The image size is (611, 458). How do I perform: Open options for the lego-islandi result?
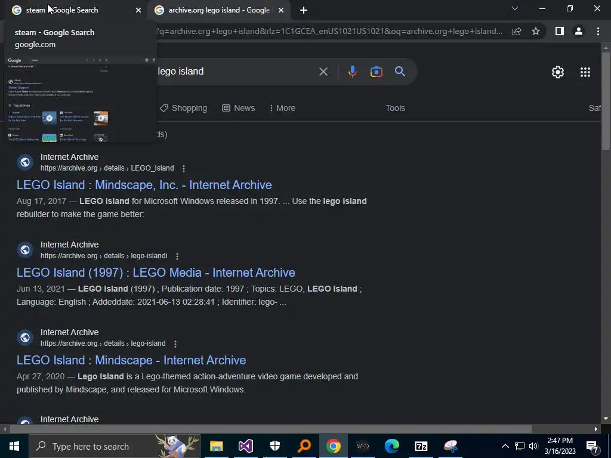(x=177, y=256)
